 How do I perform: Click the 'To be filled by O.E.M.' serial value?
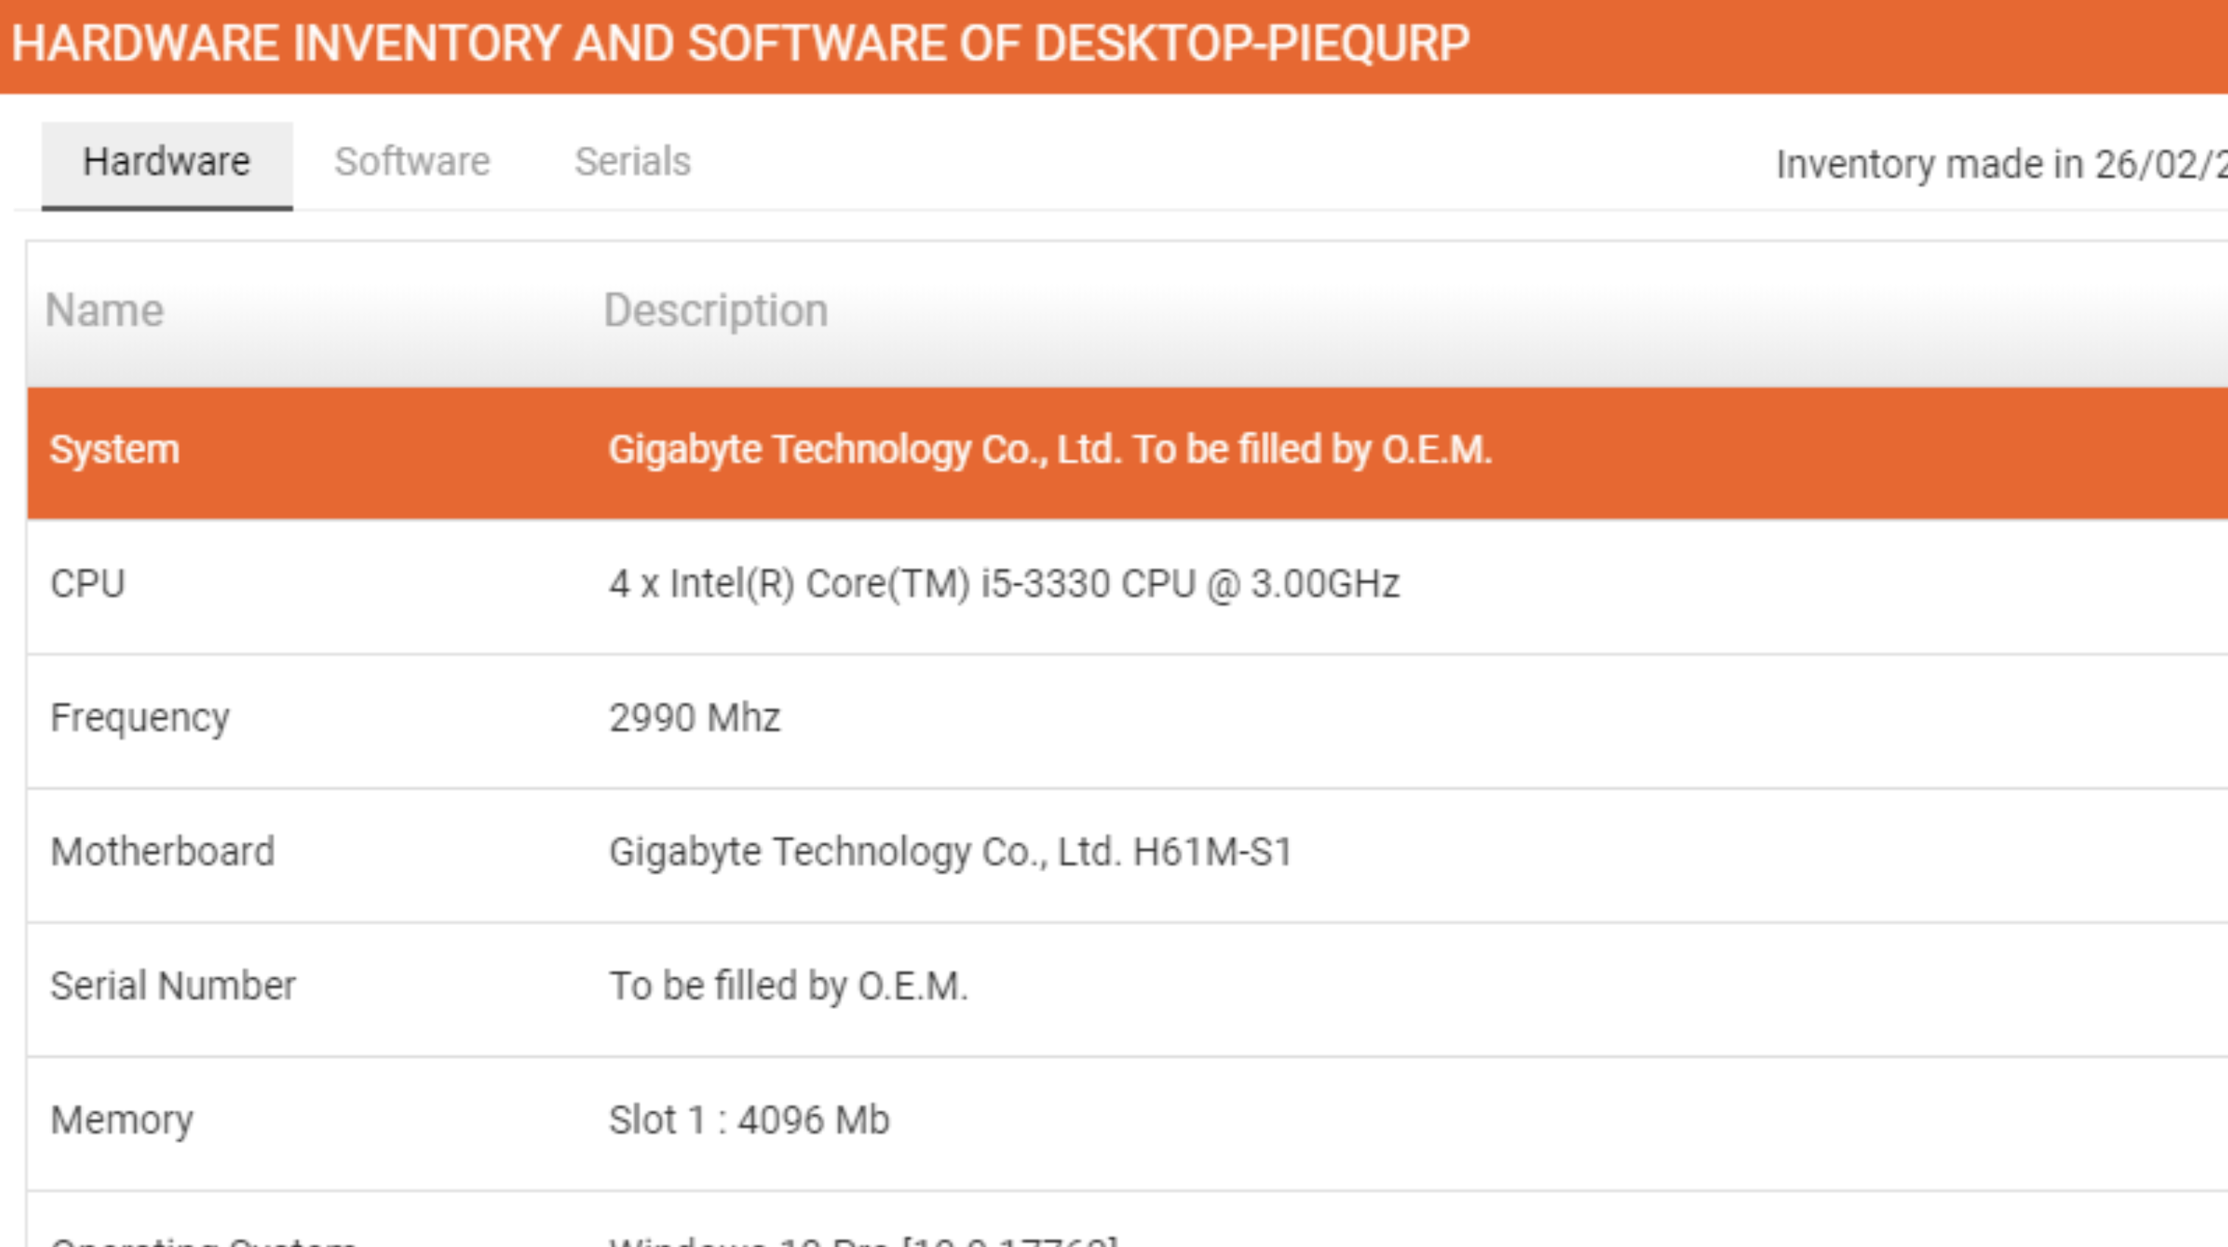point(788,986)
